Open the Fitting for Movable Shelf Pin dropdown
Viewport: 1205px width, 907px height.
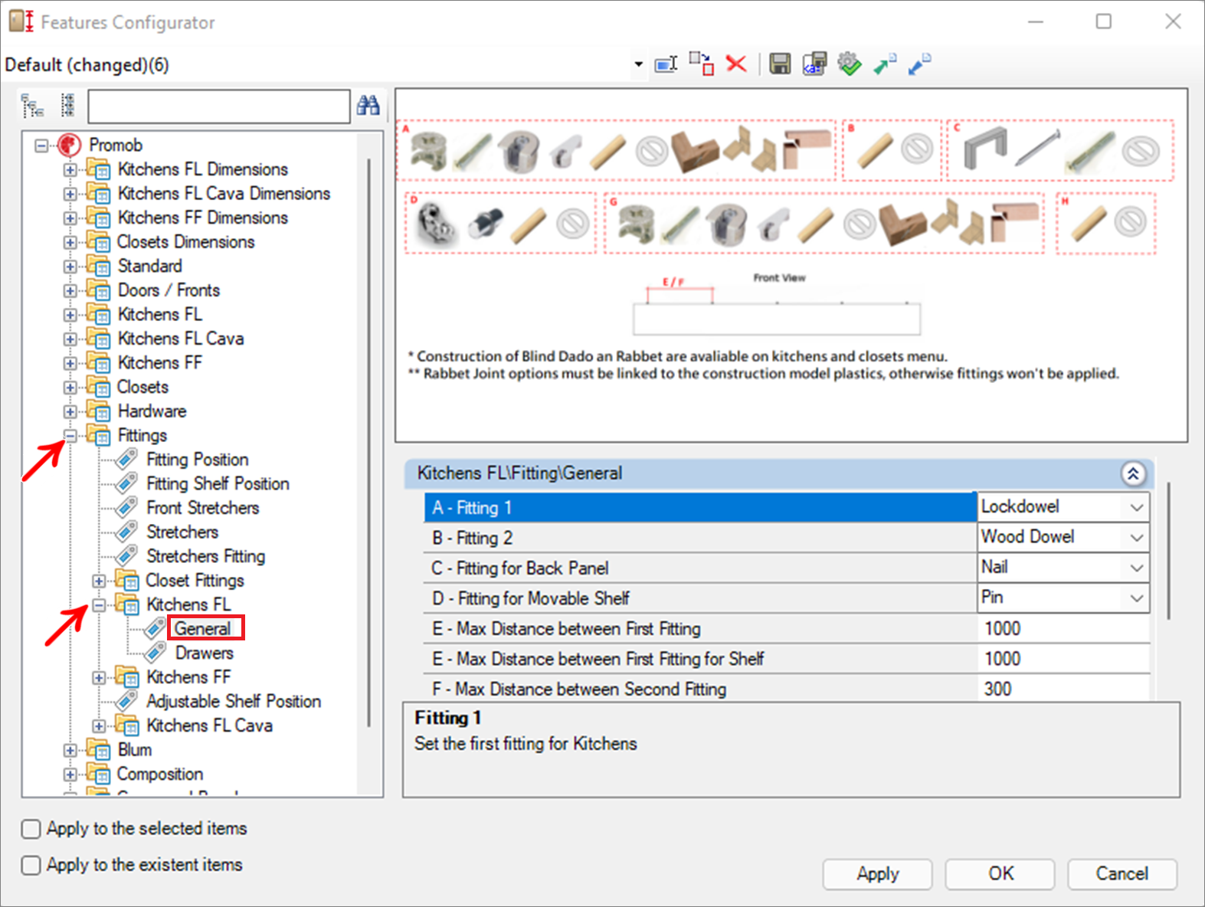pos(1136,598)
